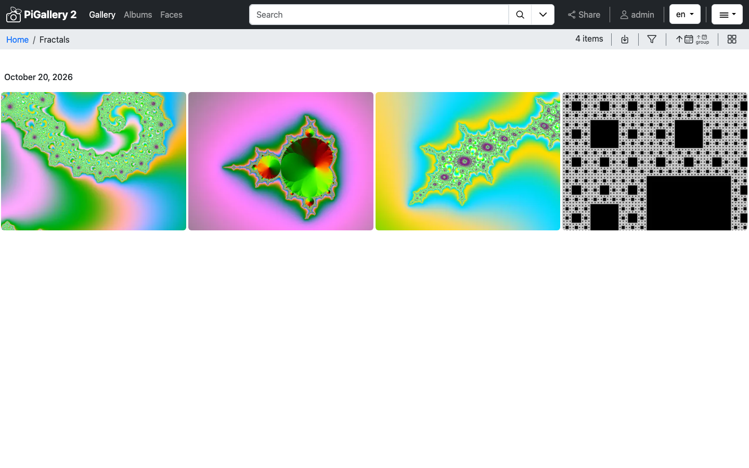Click the admin user button
The image size is (749, 468).
tap(637, 15)
